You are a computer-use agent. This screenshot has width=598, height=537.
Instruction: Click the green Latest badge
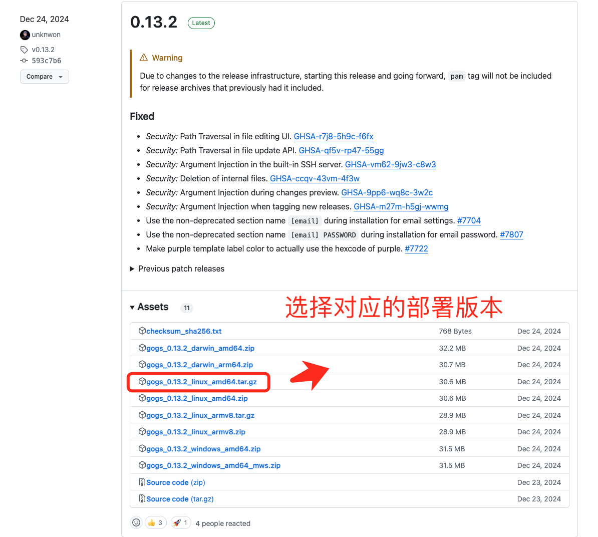click(x=201, y=23)
